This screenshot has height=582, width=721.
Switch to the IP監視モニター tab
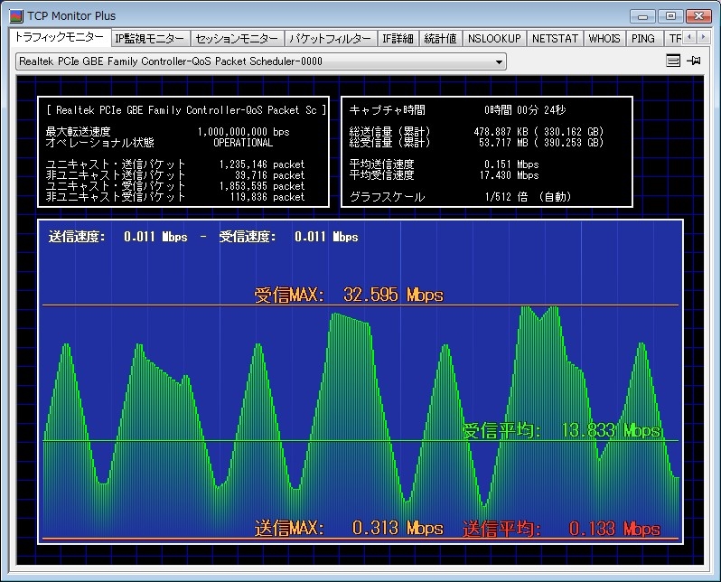(x=150, y=39)
